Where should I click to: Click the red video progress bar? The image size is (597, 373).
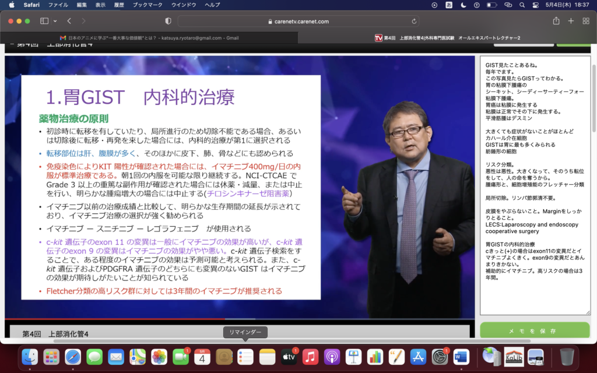(x=117, y=319)
